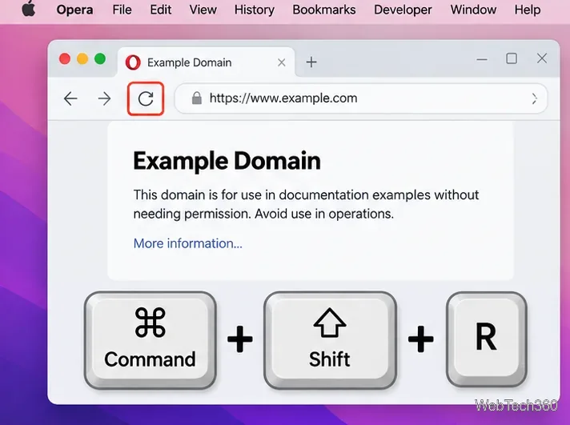Screen dimensions: 570x425
Task: Click the address bar URL field
Action: click(x=361, y=98)
